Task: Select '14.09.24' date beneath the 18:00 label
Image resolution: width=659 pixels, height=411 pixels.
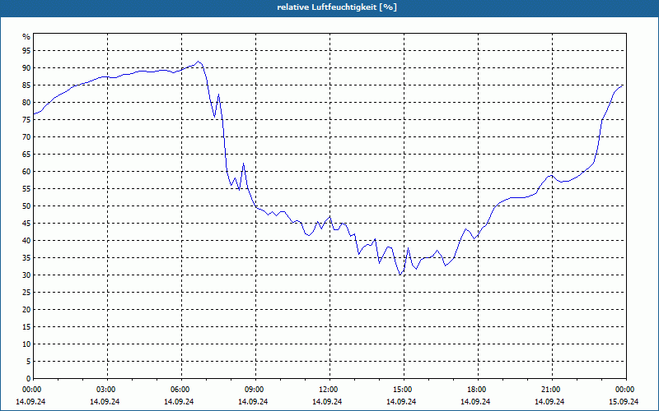Action: (x=476, y=401)
